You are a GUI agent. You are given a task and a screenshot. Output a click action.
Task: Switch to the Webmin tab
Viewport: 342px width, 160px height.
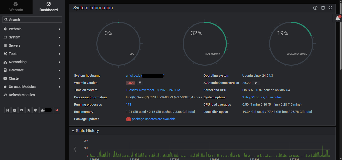point(16,7)
